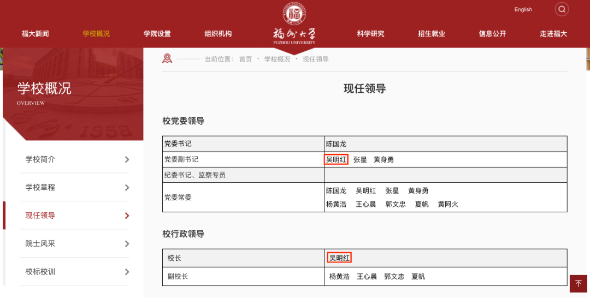The image size is (590, 298).
Task: Click 黄身勇 in 党委副书记 row
Action: click(x=384, y=160)
